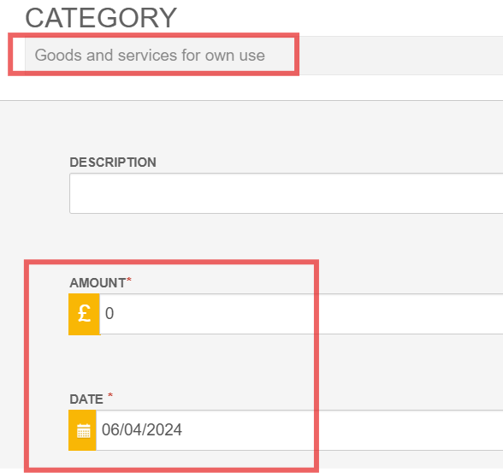Click the empty right side of the Description box
Screen dimensions: 503x473
[x=417, y=193]
